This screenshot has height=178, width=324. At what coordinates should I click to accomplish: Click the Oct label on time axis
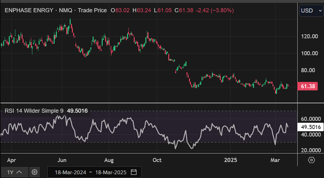[157, 160]
